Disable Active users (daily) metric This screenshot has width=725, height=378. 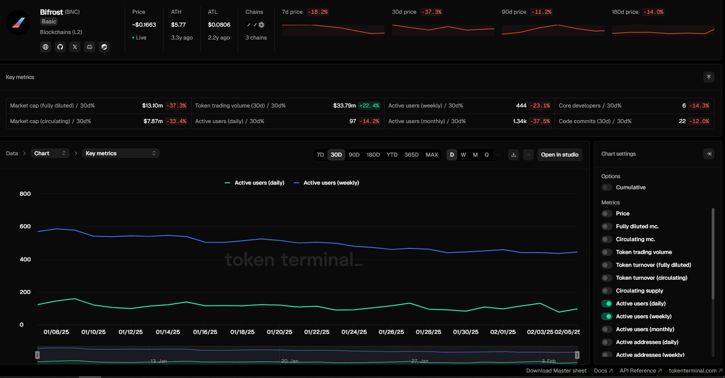pyautogui.click(x=607, y=304)
